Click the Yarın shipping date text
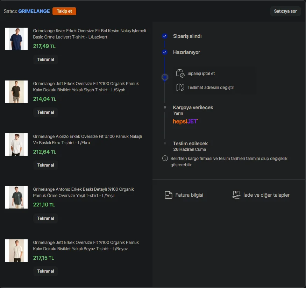 point(178,113)
